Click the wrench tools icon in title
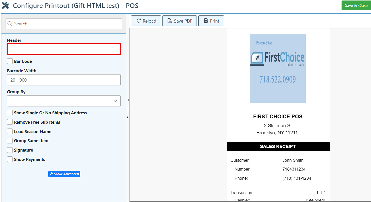 coord(5,5)
